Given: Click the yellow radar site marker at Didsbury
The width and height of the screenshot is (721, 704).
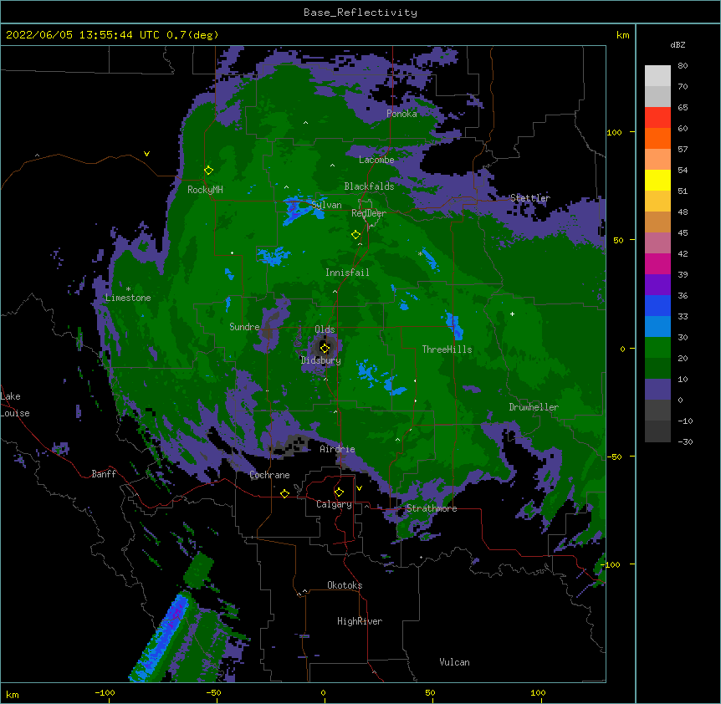Looking at the screenshot, I should (x=325, y=348).
